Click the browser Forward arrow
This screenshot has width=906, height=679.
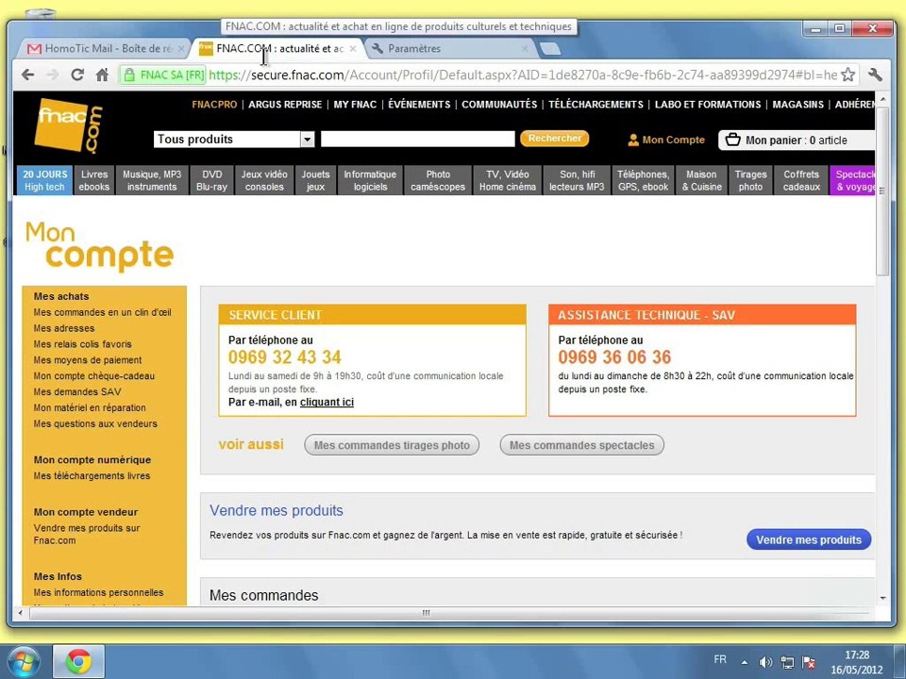53,75
